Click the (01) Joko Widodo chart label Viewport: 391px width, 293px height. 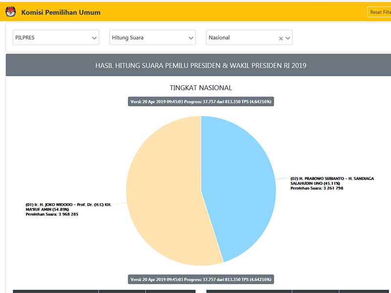(68, 209)
